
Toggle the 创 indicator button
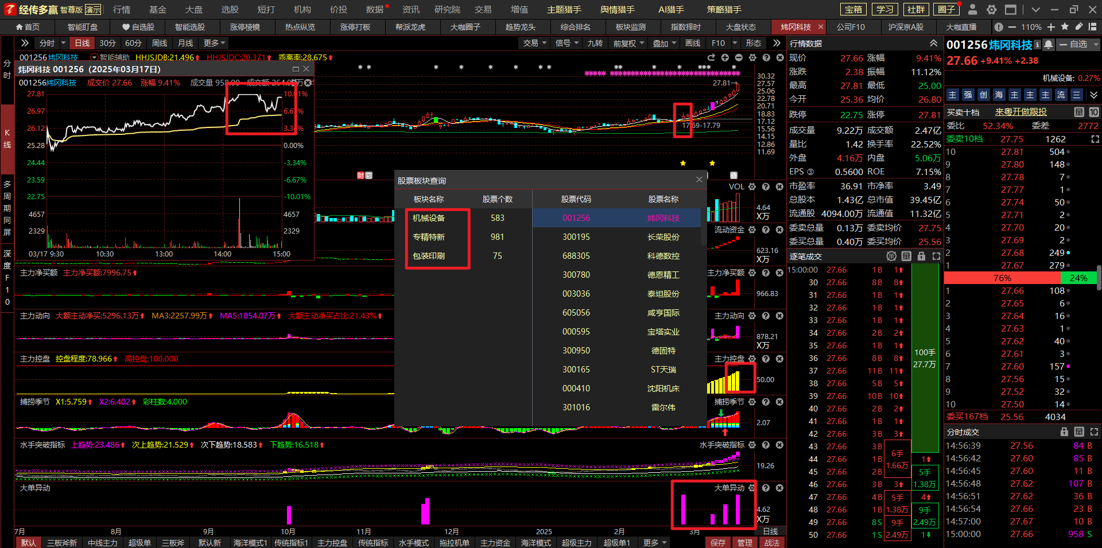(983, 95)
